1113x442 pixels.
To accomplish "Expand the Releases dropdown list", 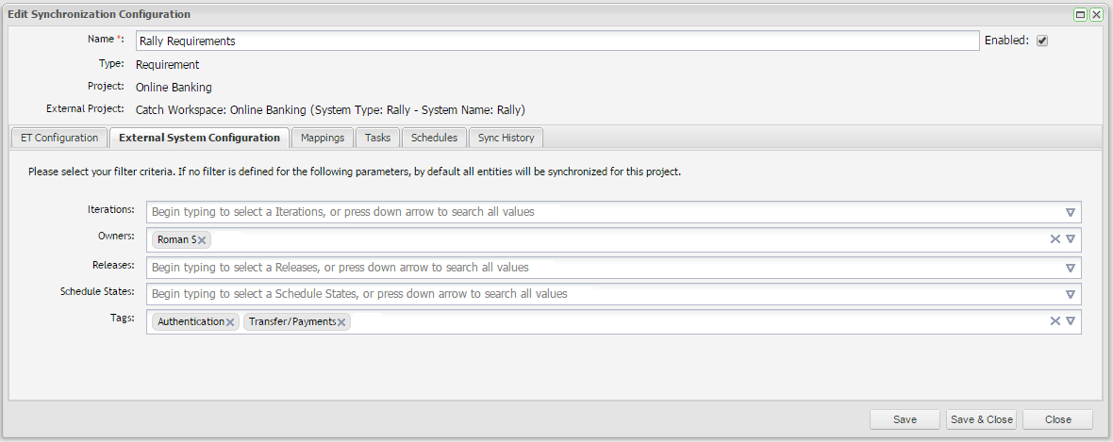I will click(x=1071, y=268).
